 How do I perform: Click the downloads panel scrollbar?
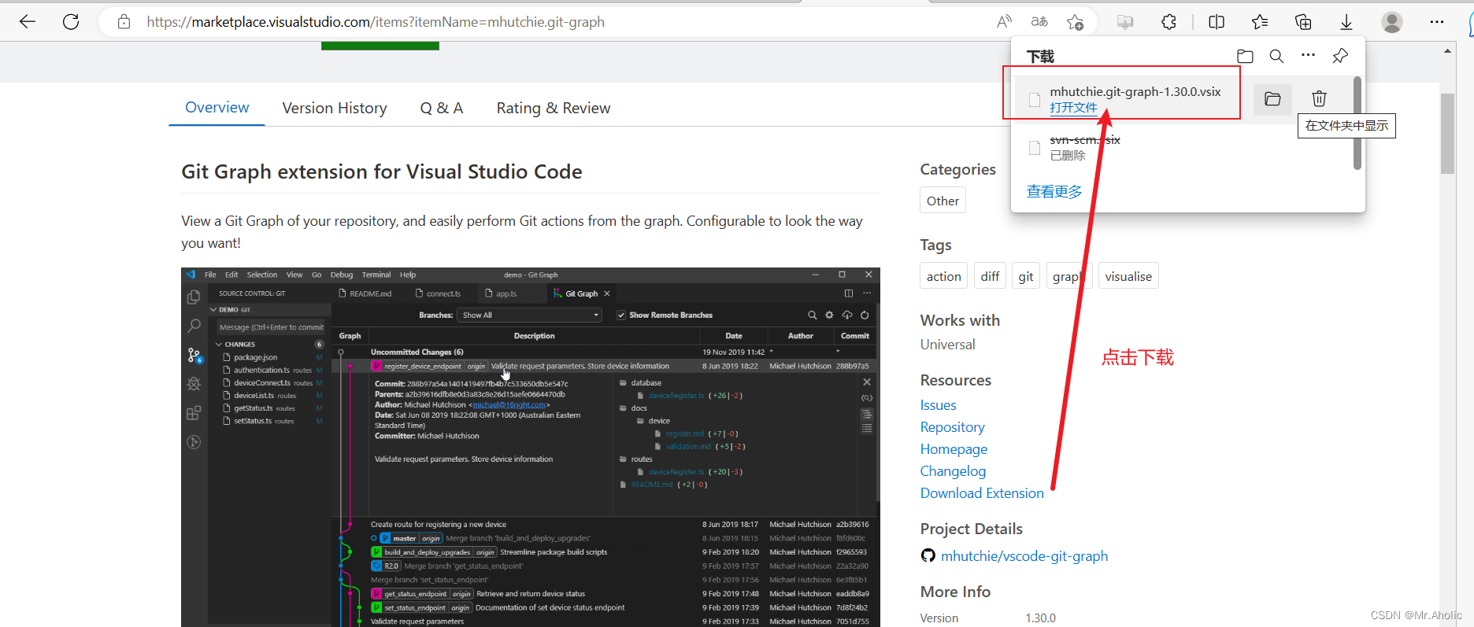point(1357,123)
